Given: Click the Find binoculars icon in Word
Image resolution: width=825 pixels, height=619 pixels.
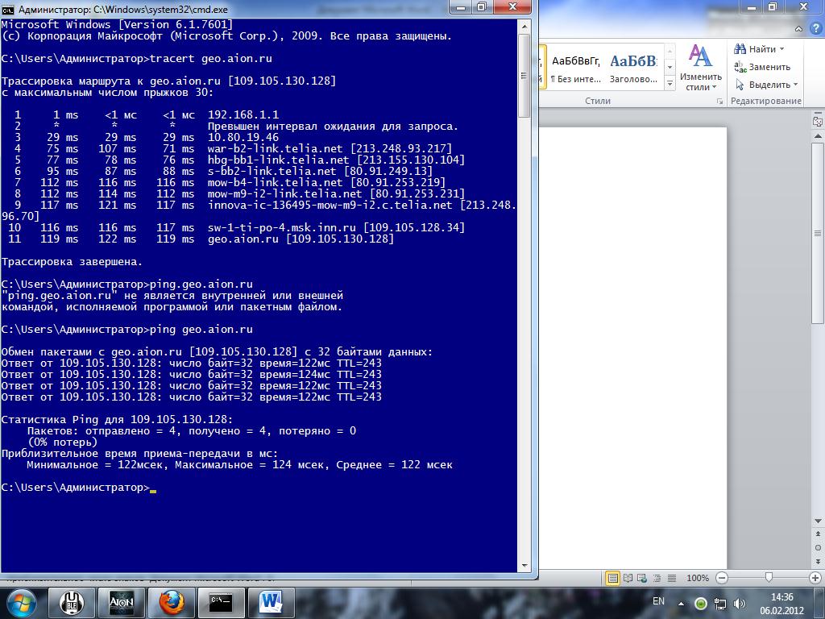Looking at the screenshot, I should point(740,49).
